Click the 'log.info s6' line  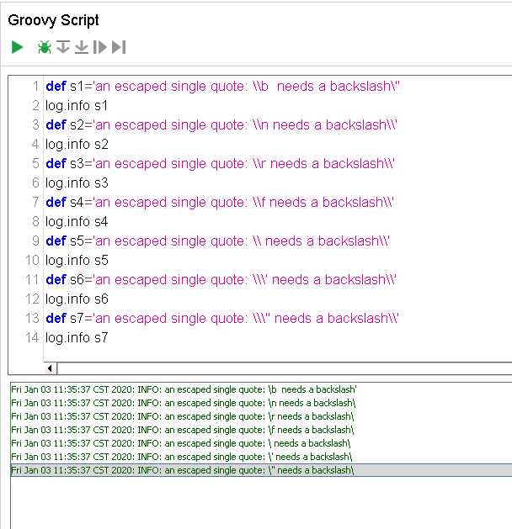[77, 299]
